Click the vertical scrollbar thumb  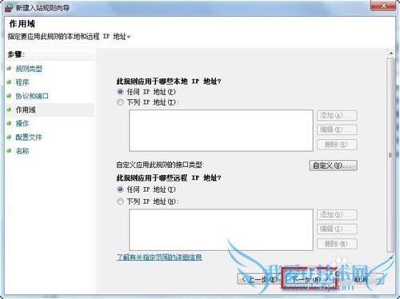tap(391, 155)
